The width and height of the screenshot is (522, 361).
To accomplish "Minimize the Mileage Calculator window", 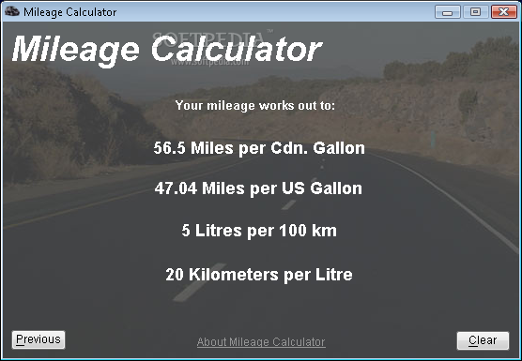I will (x=448, y=12).
